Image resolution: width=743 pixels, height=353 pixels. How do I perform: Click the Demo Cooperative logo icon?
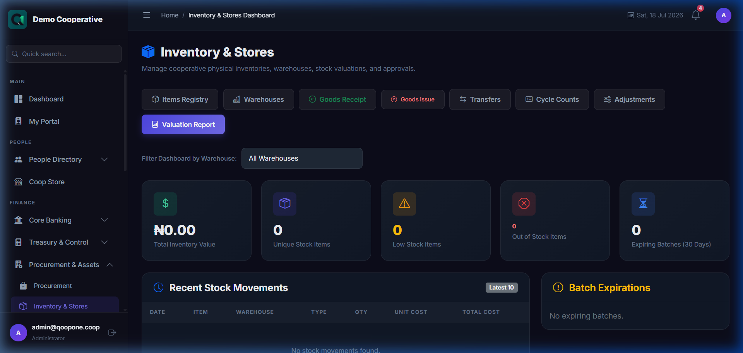pos(17,19)
